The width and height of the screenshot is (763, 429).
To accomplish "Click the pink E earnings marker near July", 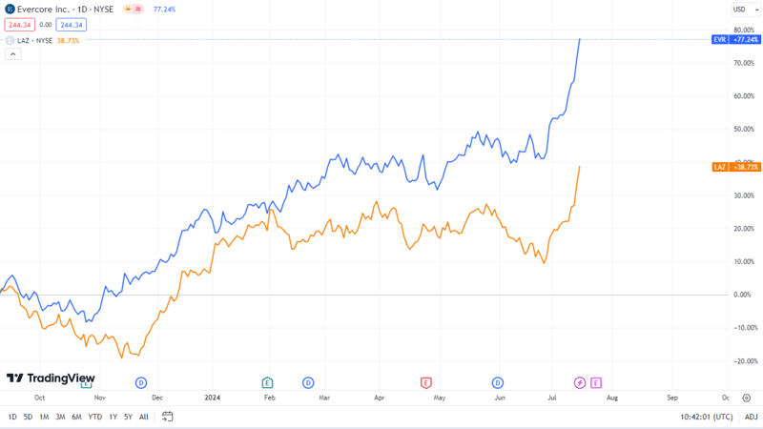I will (596, 383).
